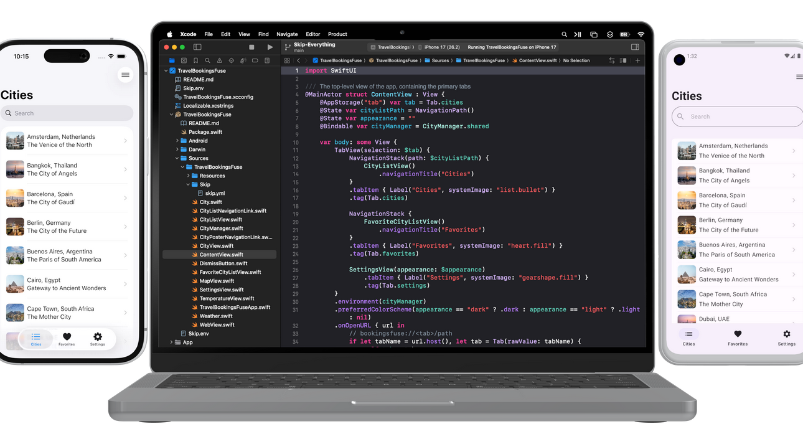Select Settings tab on iPhone
Screen dimensions: 803x439
coord(98,339)
